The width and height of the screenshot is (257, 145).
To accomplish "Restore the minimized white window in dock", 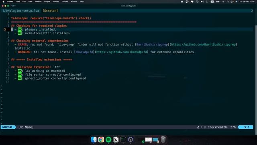I will pos(148,140).
